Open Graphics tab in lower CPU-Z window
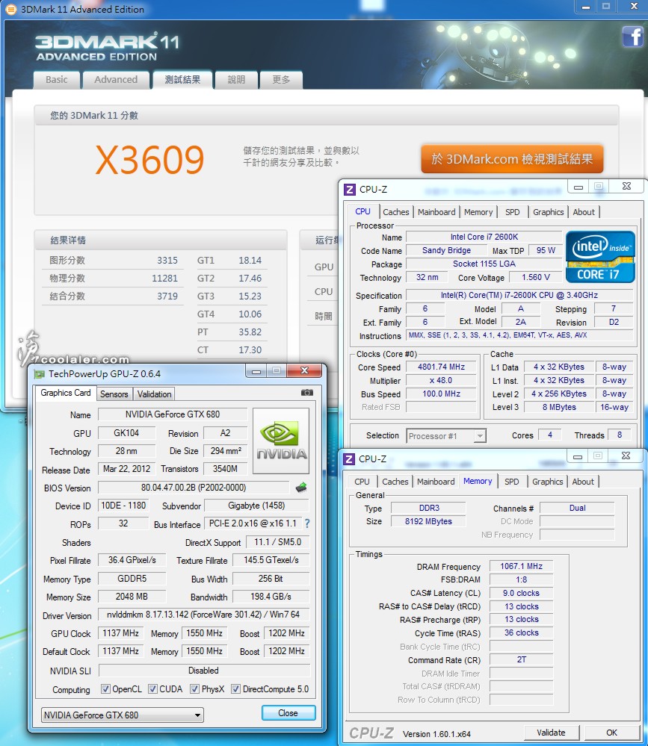Screen dimensions: 648x746 tap(548, 482)
